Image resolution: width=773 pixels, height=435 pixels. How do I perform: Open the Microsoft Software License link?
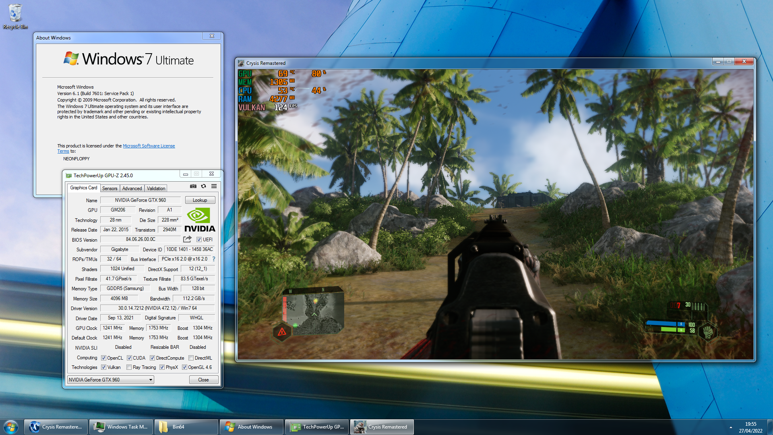point(149,146)
